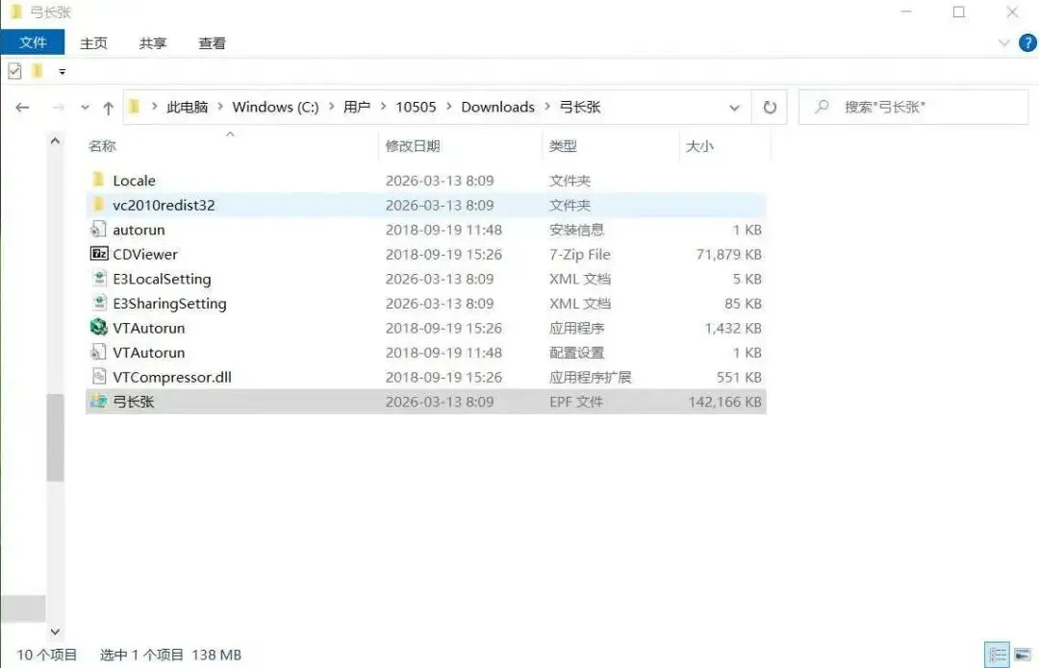Expand the chevron after 10505
The width and height of the screenshot is (1039, 668).
coord(448,107)
